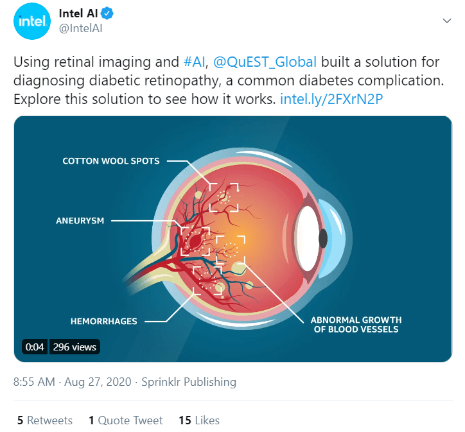Viewport: 465px width, 432px height.
Task: Click the Cotton Wool Spots label
Action: point(111,161)
